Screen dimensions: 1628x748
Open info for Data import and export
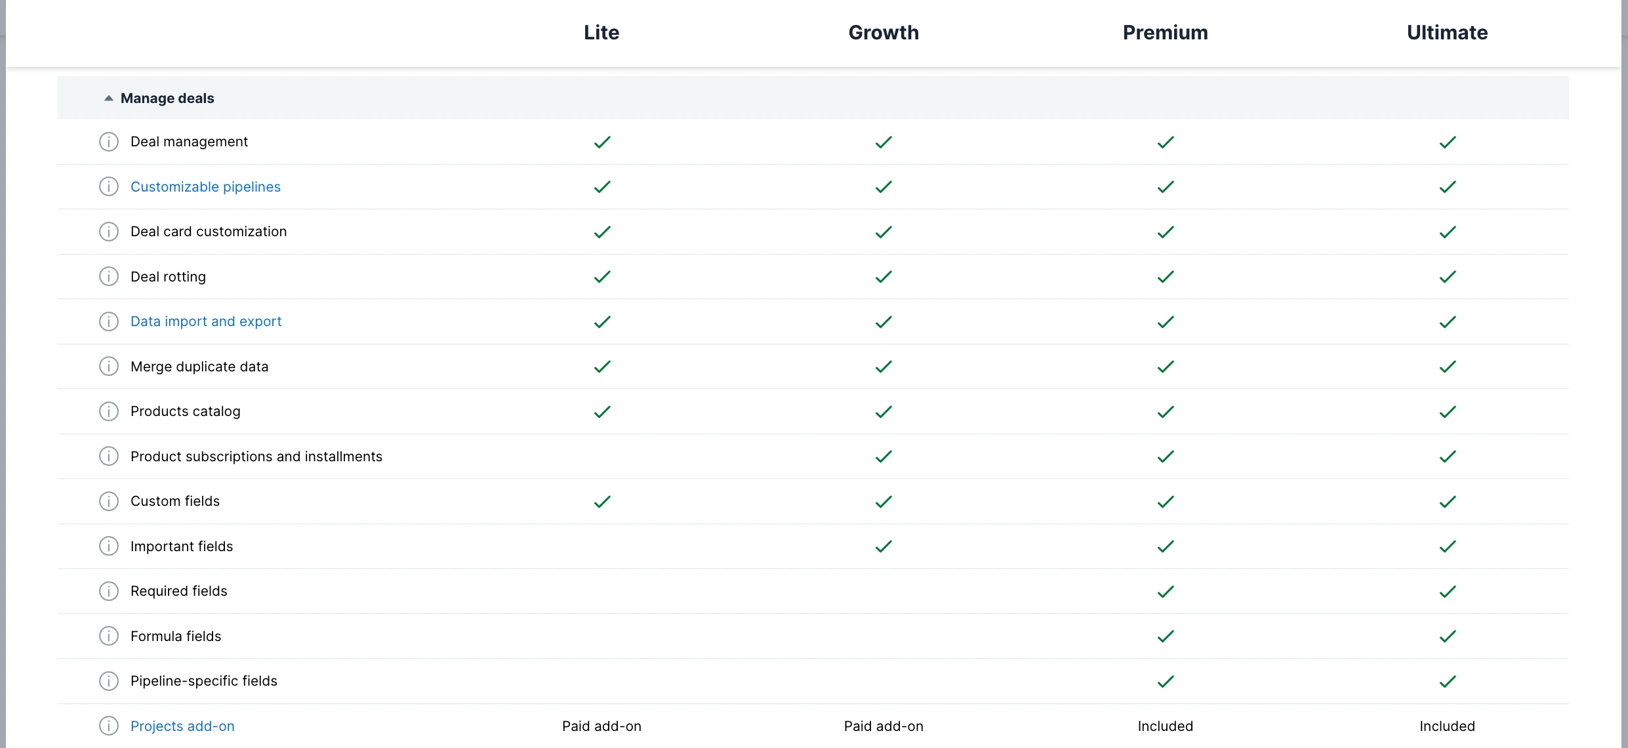109,321
